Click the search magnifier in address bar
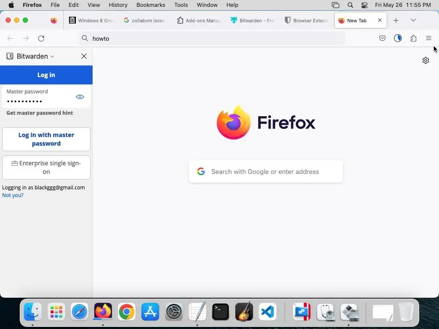The image size is (439, 329). (85, 38)
